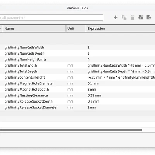
Task: Select gridfinityMagnetHoleDiameter parameter name
Action: pyautogui.click(x=29, y=83)
